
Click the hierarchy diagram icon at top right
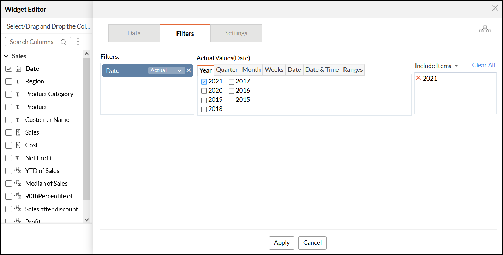pos(485,30)
